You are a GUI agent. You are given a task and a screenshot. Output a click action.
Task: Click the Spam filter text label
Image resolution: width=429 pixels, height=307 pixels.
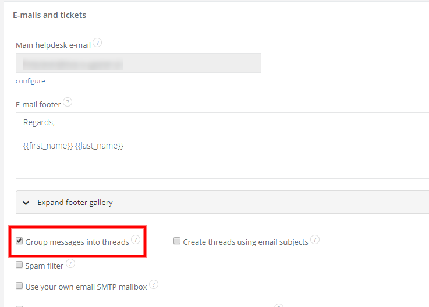44,265
